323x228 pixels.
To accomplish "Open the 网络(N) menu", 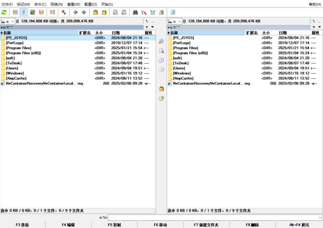I will [57, 4].
